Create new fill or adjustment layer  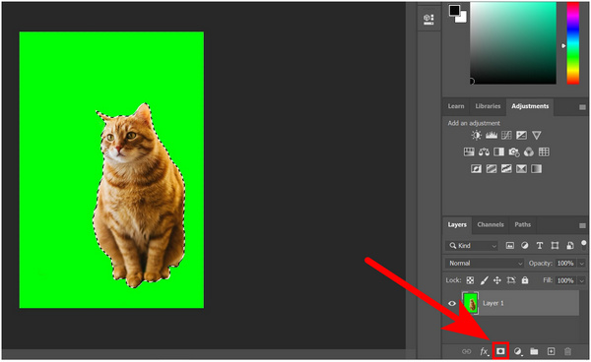coord(518,351)
